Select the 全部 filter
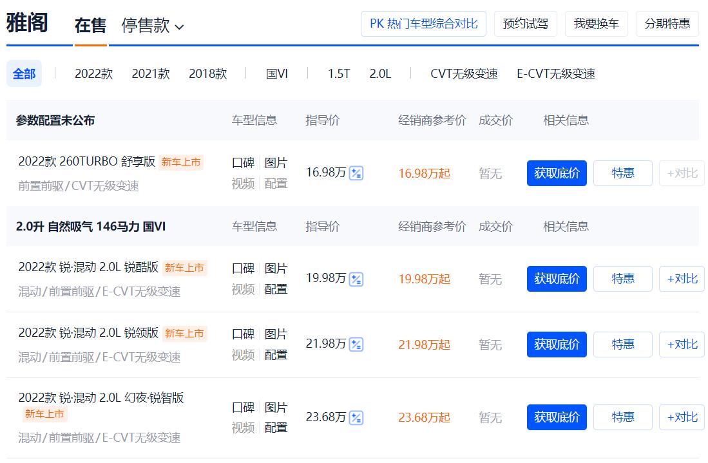 [24, 73]
